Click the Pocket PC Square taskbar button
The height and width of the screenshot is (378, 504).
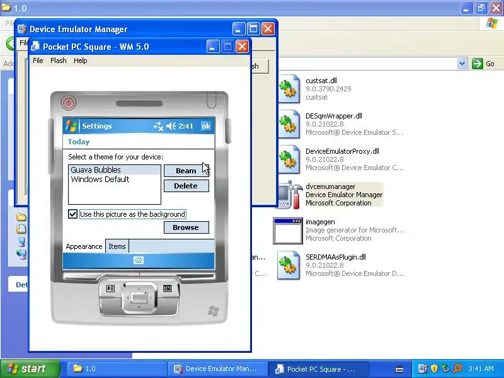tap(318, 369)
